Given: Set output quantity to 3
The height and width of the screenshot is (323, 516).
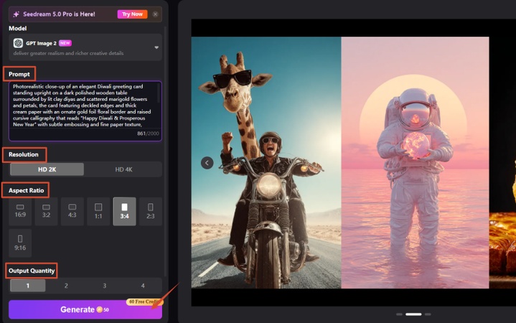Looking at the screenshot, I should point(104,286).
